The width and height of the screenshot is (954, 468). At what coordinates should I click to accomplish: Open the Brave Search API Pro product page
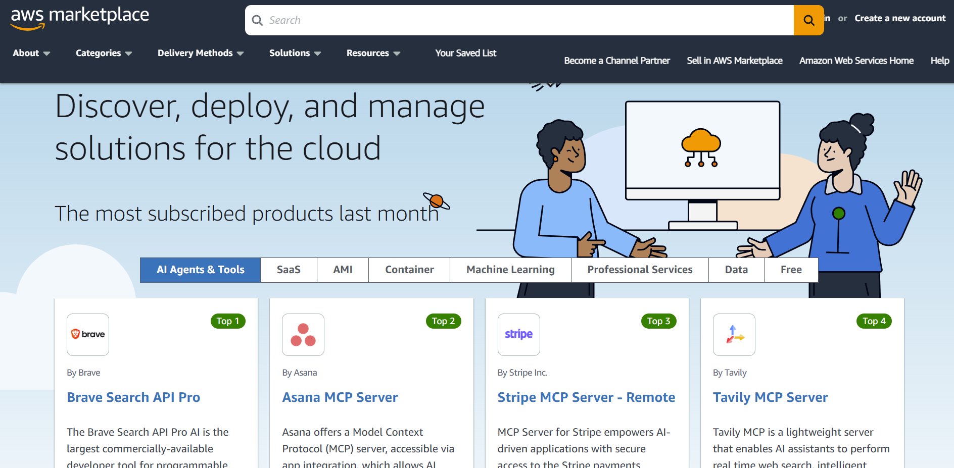pos(133,397)
